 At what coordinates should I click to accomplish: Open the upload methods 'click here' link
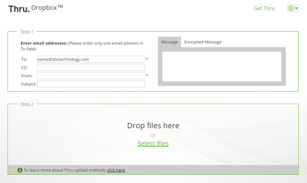[116, 170]
